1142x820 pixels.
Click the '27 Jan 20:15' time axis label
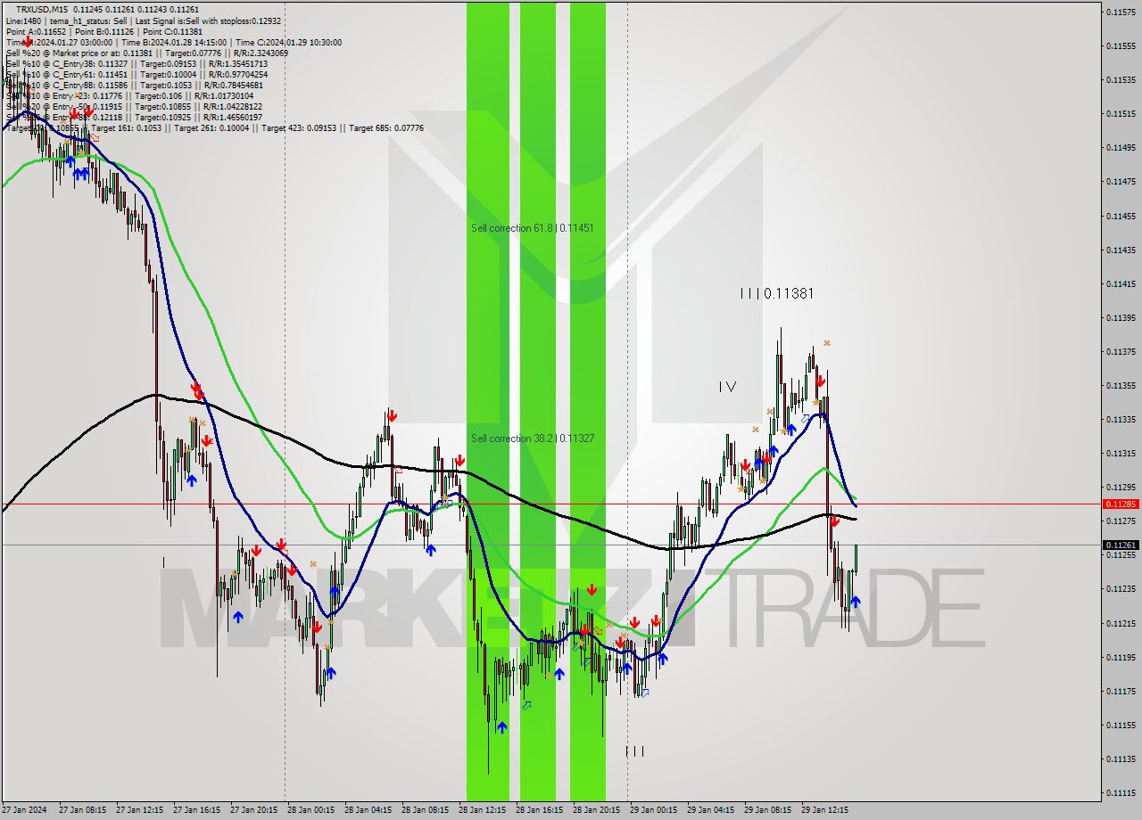pyautogui.click(x=255, y=810)
